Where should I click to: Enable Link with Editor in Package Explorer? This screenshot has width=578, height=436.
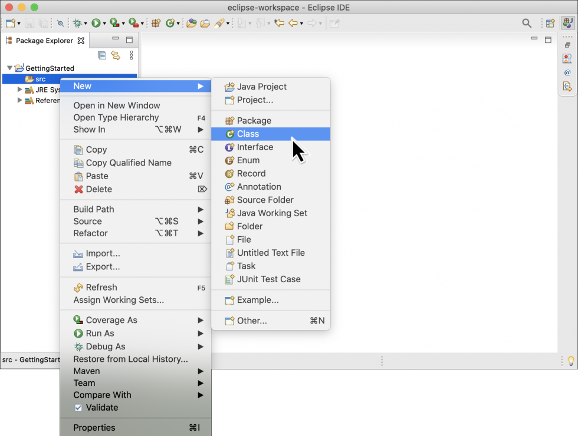pyautogui.click(x=116, y=55)
